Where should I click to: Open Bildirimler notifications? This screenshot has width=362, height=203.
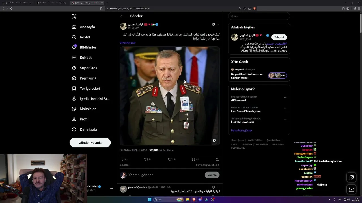[x=84, y=47]
